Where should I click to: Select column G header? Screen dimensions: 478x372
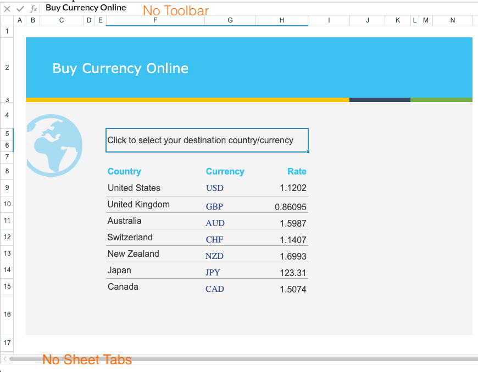[230, 20]
